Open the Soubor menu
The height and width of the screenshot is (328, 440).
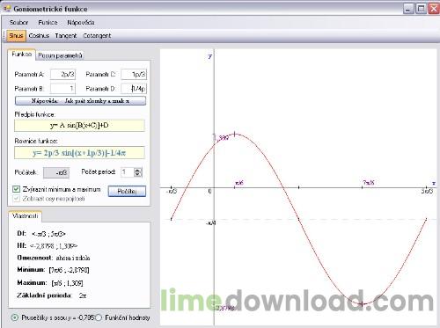tap(18, 22)
